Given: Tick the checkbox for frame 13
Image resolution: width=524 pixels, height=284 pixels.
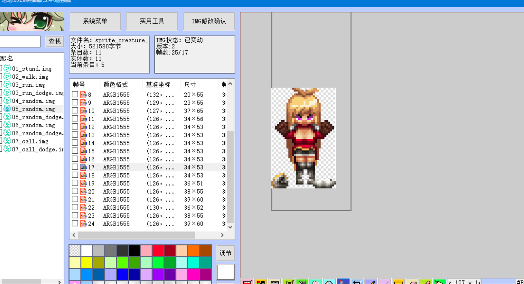Looking at the screenshot, I should [75, 135].
